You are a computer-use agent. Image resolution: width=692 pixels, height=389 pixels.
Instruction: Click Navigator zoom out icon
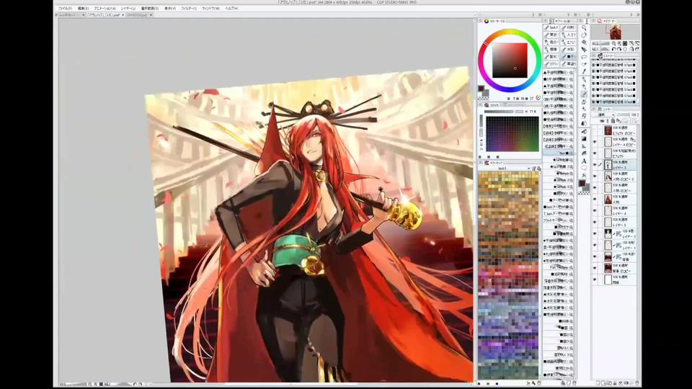point(614,44)
